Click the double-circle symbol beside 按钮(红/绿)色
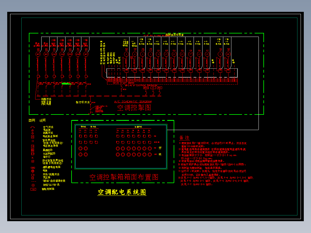 33,185
